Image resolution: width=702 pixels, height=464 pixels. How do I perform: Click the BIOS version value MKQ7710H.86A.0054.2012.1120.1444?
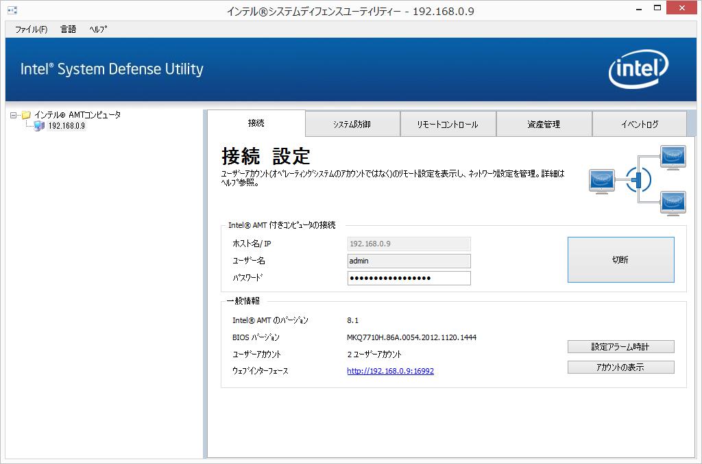[411, 337]
